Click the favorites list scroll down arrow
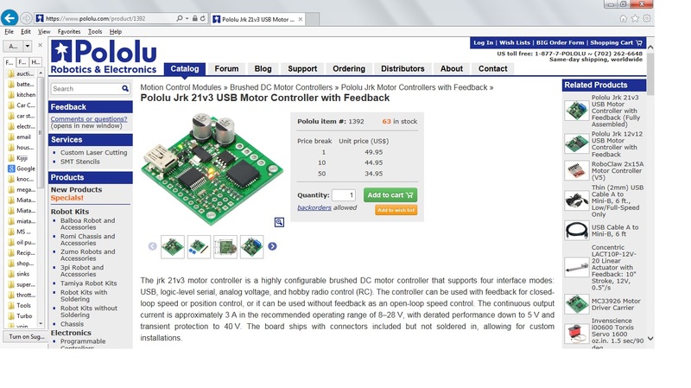Screen dimensions: 691x388 coord(41,324)
